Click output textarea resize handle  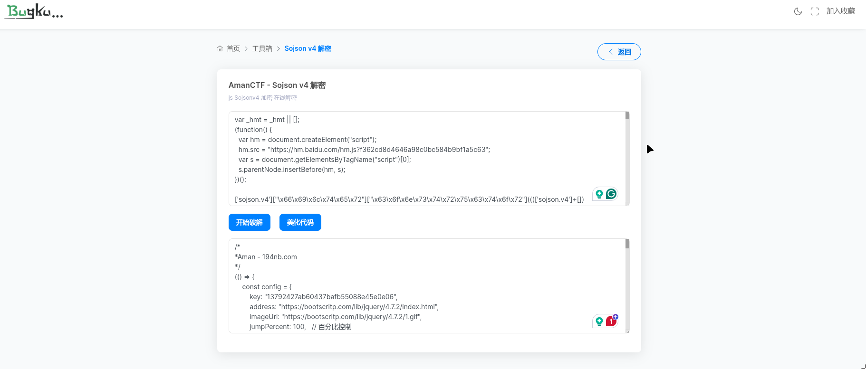[628, 331]
